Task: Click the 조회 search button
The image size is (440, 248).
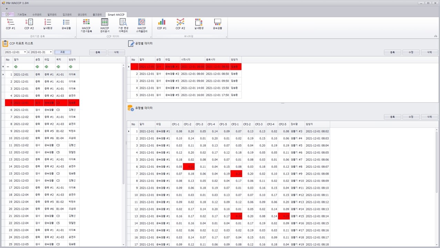Action: [x=62, y=52]
